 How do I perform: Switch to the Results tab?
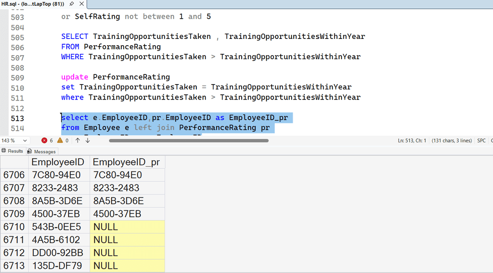[12, 151]
